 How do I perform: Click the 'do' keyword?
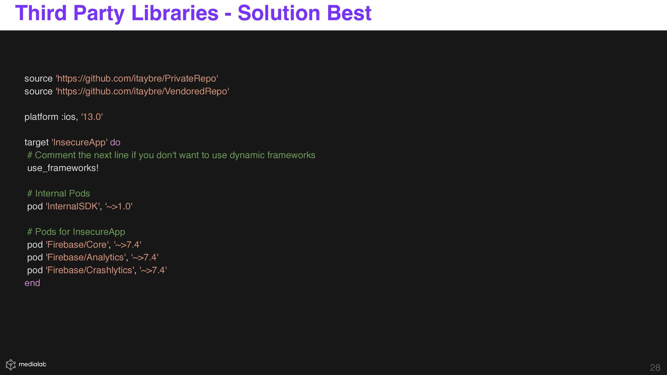point(115,142)
